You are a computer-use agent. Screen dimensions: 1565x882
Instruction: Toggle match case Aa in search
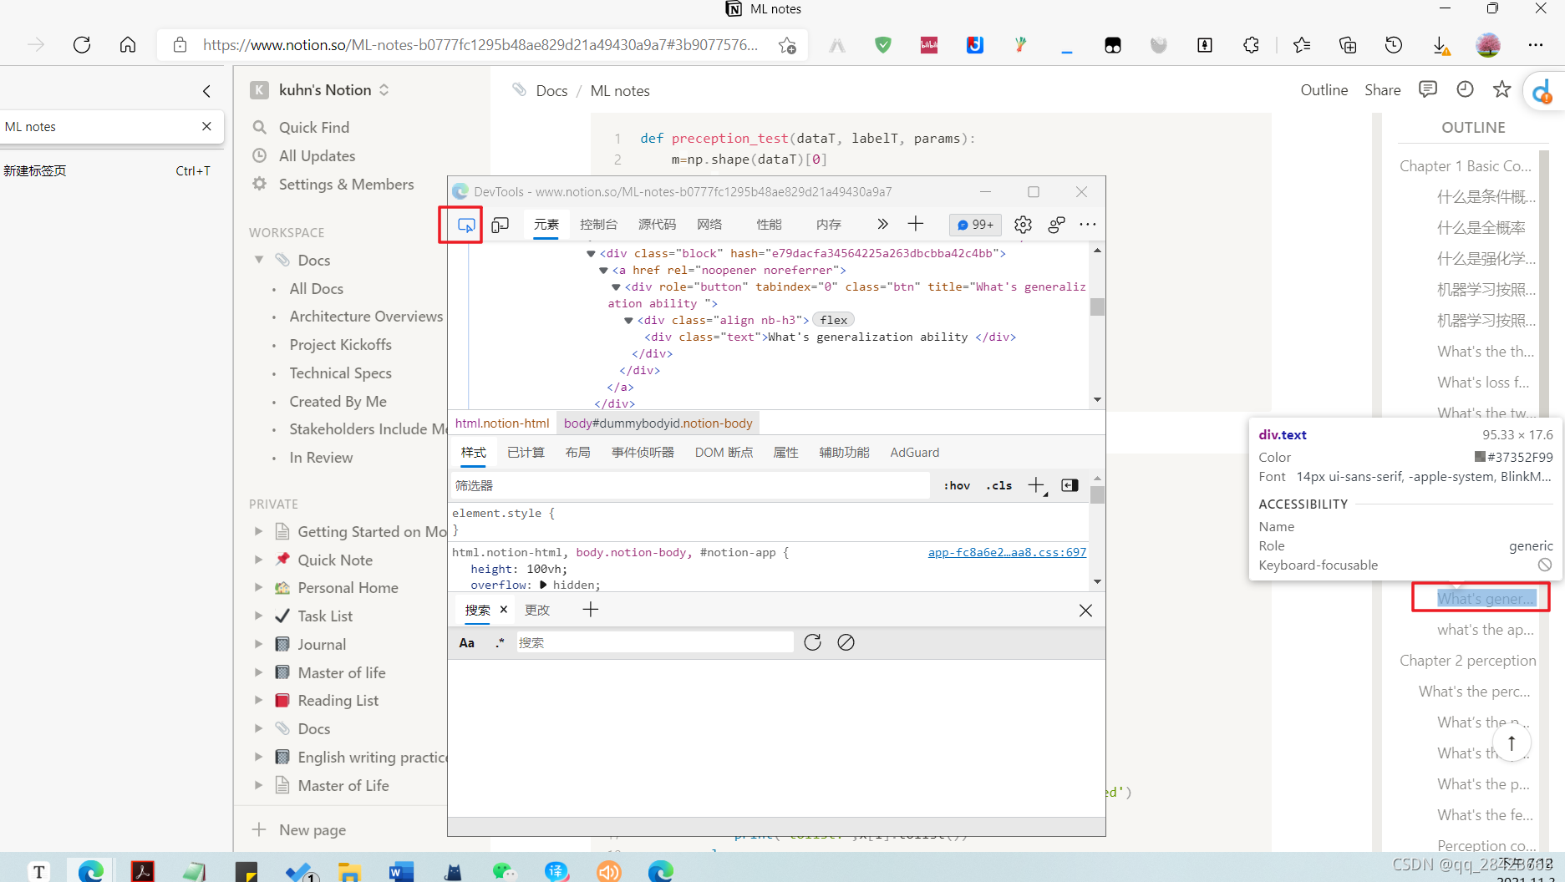[x=467, y=643]
